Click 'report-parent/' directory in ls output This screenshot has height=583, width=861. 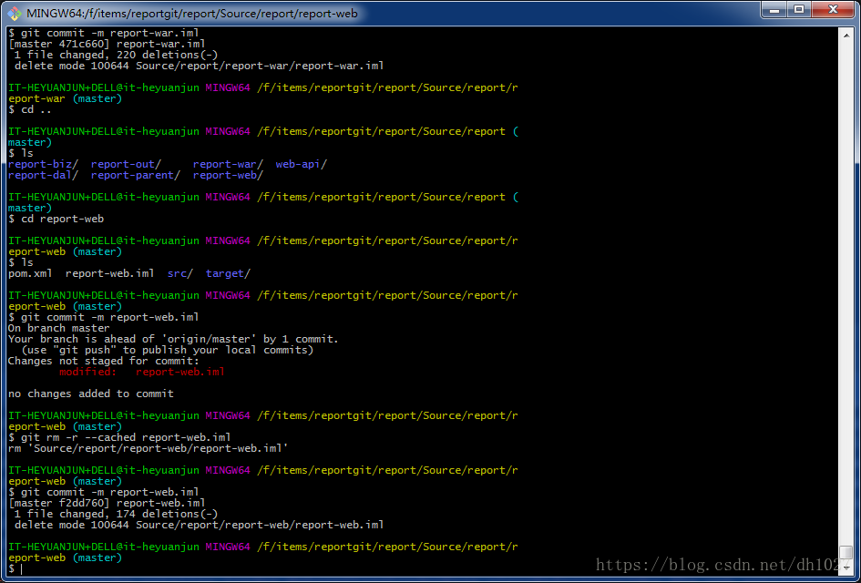[x=136, y=175]
